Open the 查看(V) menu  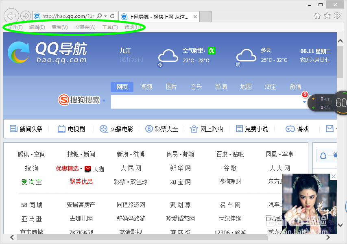[x=59, y=27]
